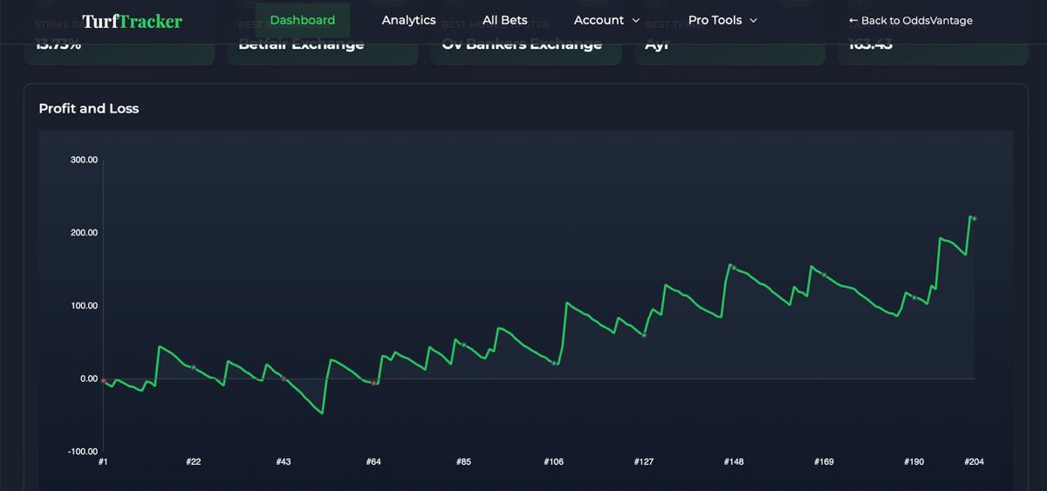
Task: Click the #169 x-axis label
Action: pyautogui.click(x=824, y=462)
